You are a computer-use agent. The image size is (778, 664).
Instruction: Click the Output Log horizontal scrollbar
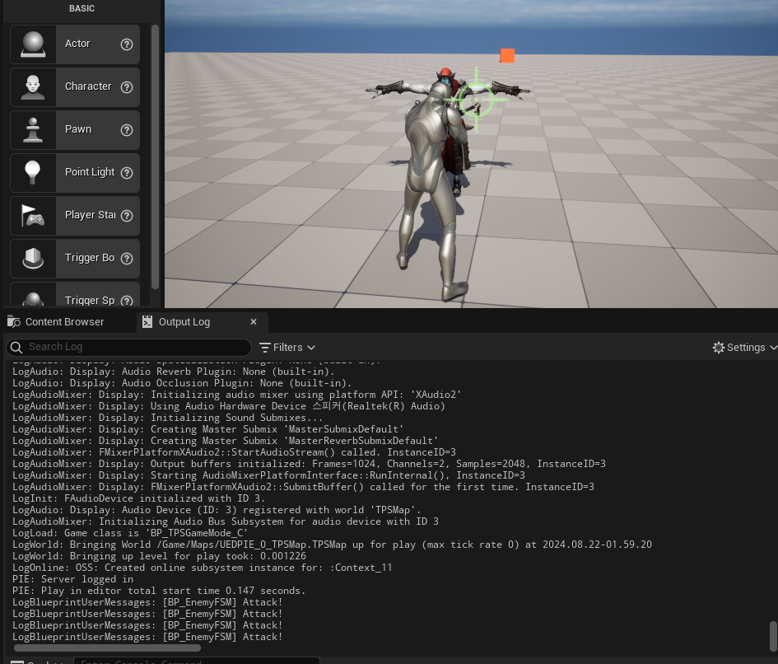[107, 648]
